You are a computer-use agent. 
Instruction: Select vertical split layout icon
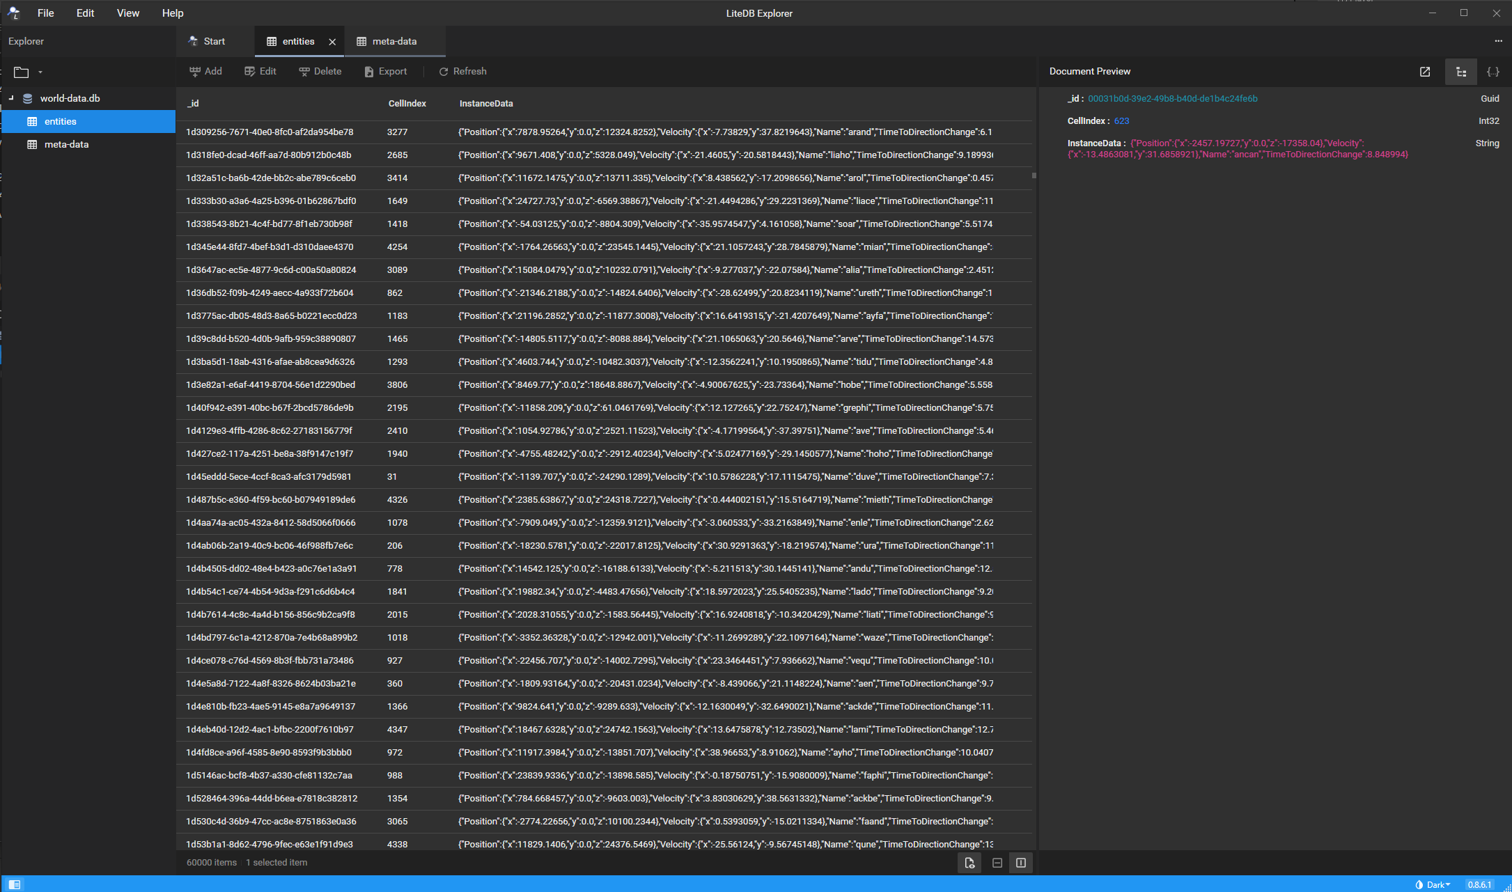[1021, 863]
